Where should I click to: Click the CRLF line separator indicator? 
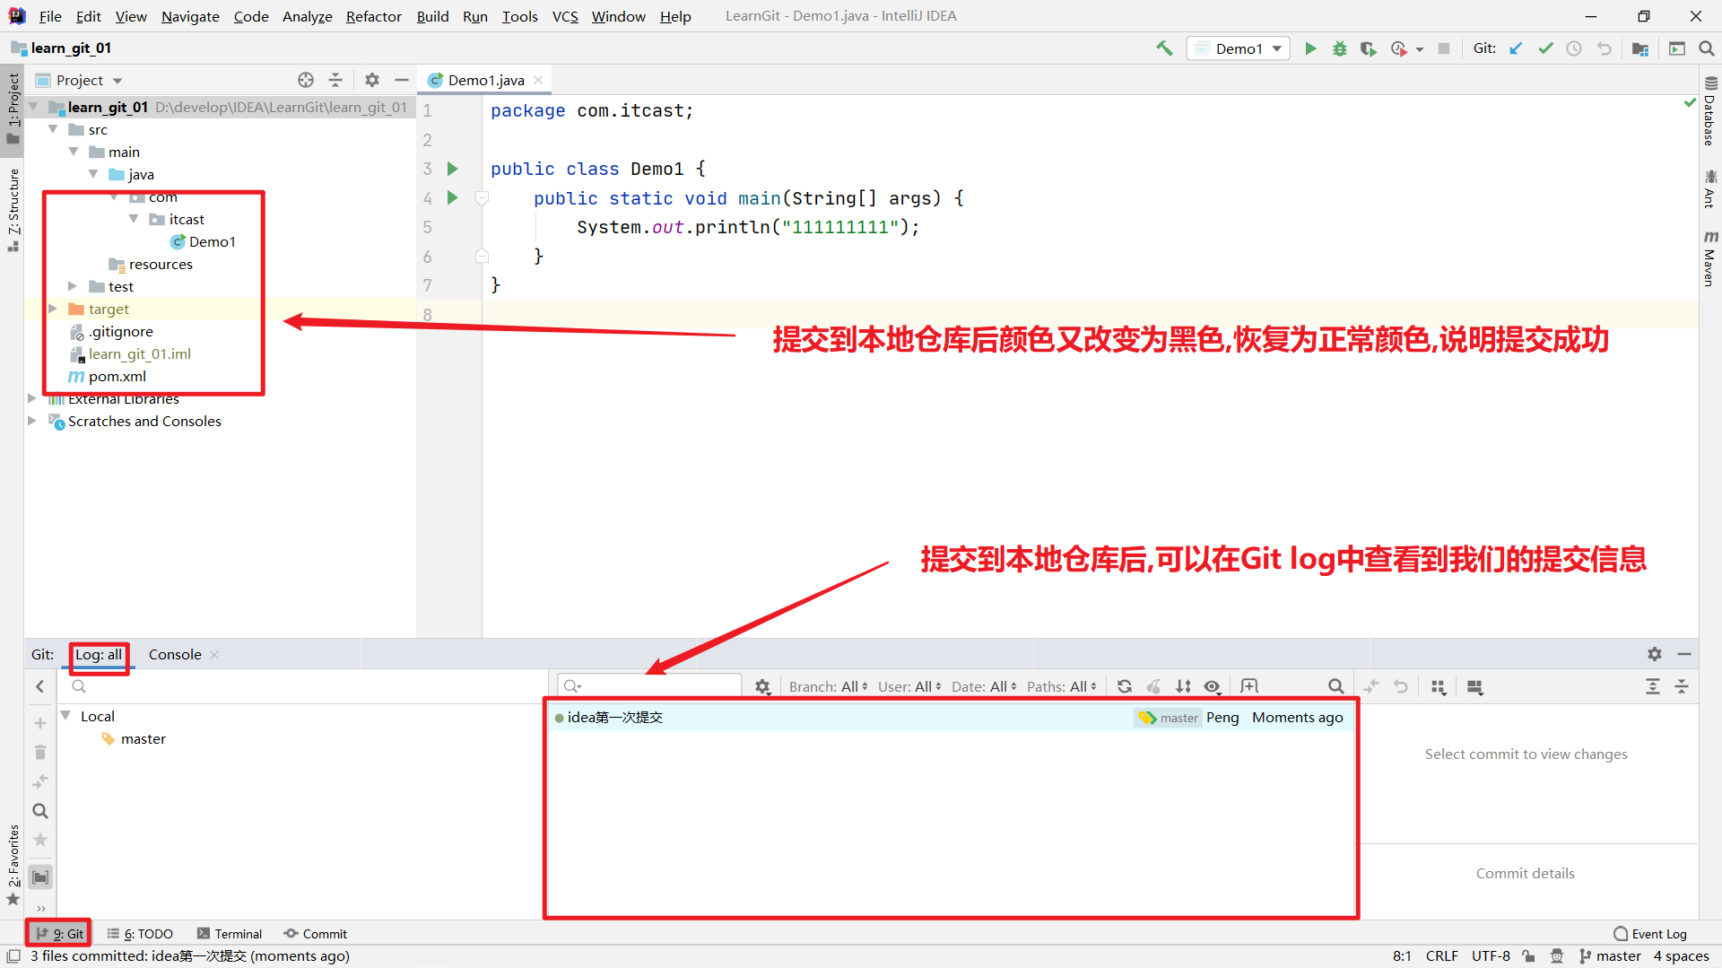(1442, 956)
